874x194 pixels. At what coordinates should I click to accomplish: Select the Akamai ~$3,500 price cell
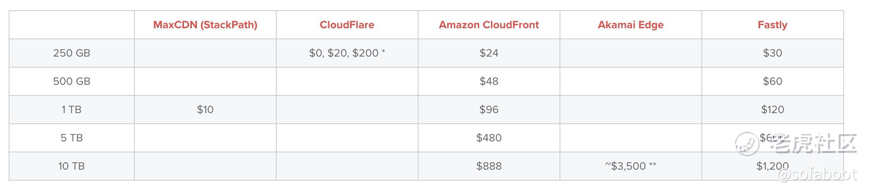click(x=630, y=166)
